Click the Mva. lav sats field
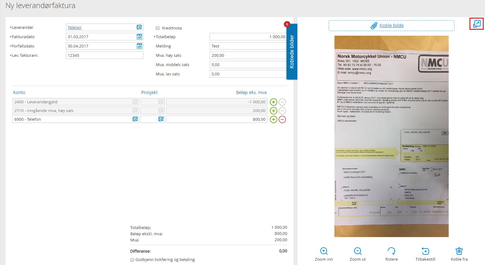The image size is (485, 265). point(248,74)
